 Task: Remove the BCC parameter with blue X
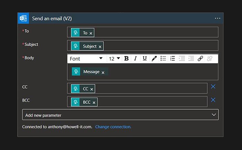(x=213, y=100)
